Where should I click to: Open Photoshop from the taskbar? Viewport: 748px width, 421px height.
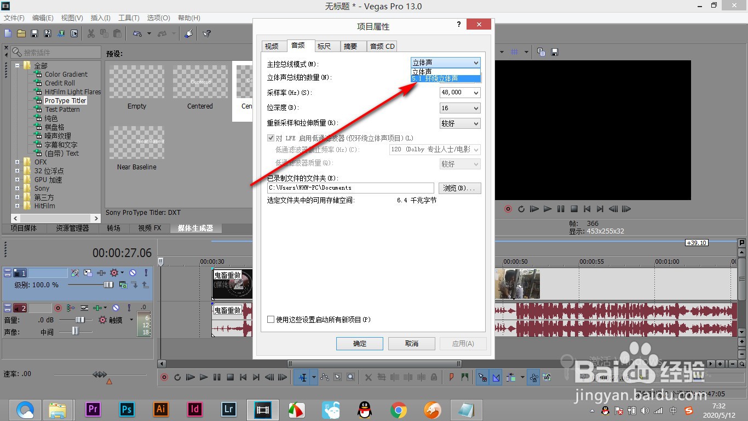(x=127, y=409)
